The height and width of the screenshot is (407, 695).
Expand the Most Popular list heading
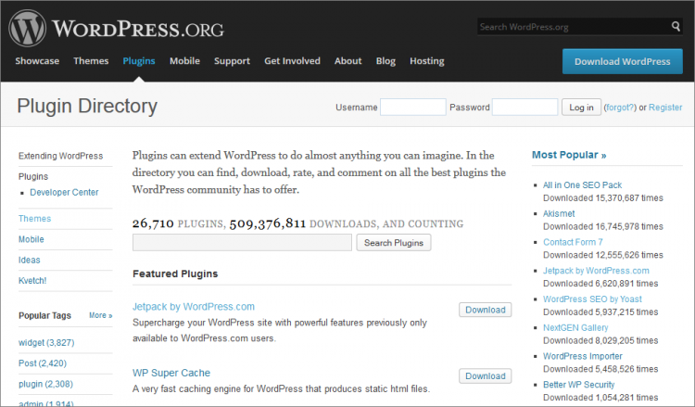(569, 155)
